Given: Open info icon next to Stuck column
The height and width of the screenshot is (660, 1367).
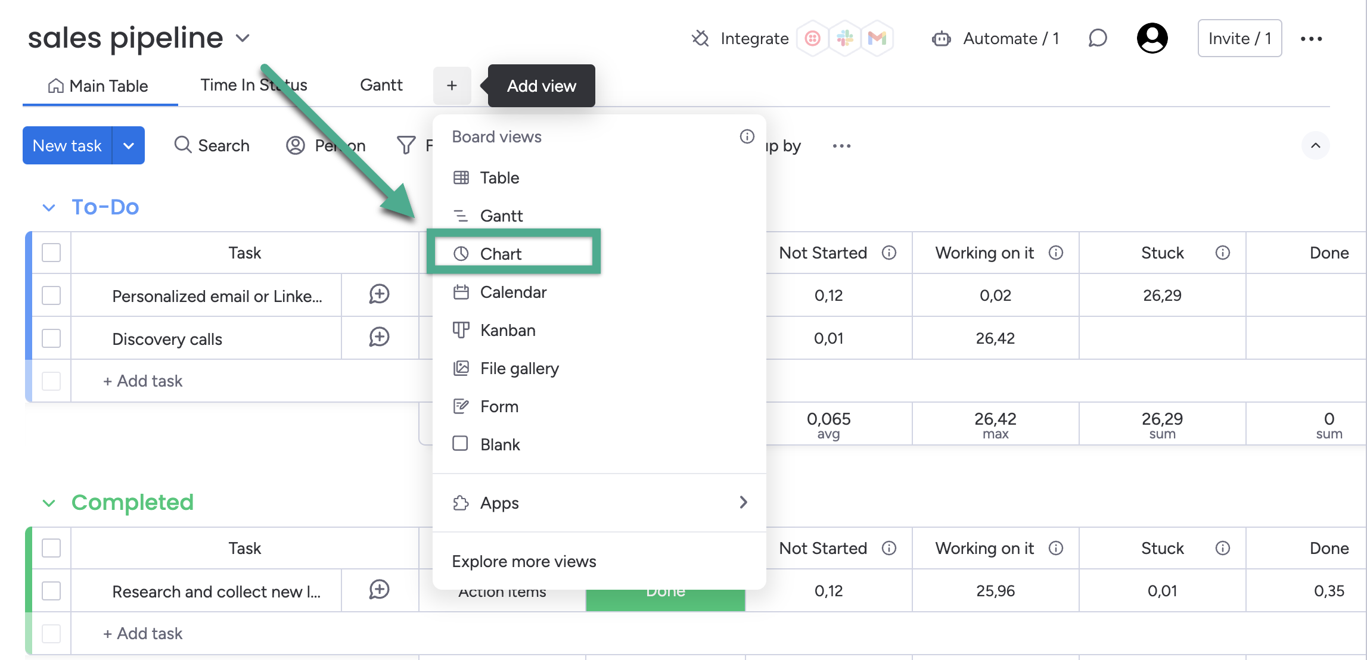Looking at the screenshot, I should (1222, 253).
